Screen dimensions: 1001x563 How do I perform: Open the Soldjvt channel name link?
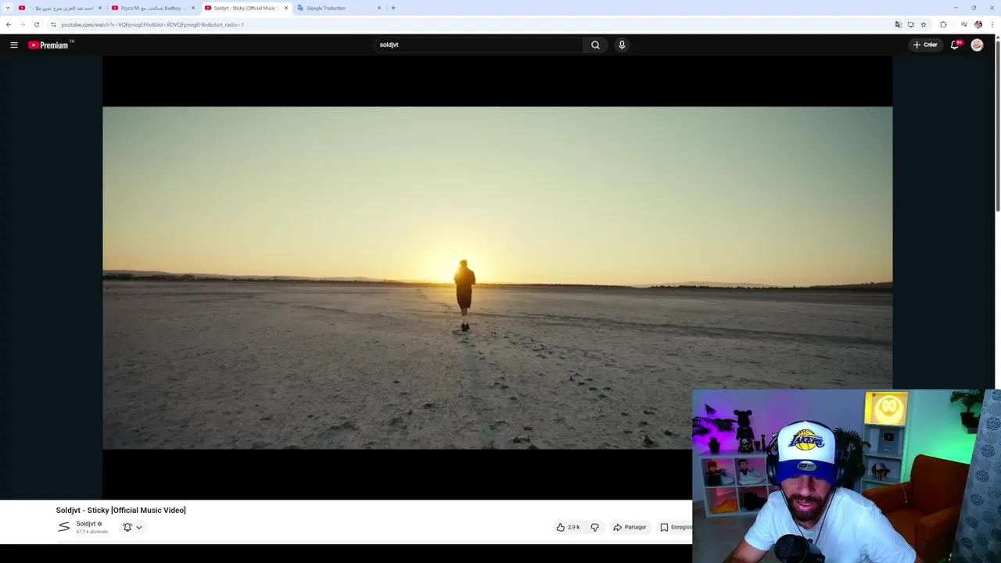(x=86, y=524)
